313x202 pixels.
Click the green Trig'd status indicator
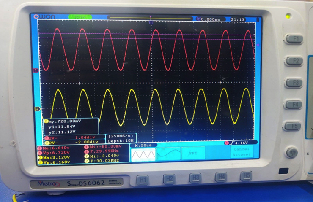[80, 17]
